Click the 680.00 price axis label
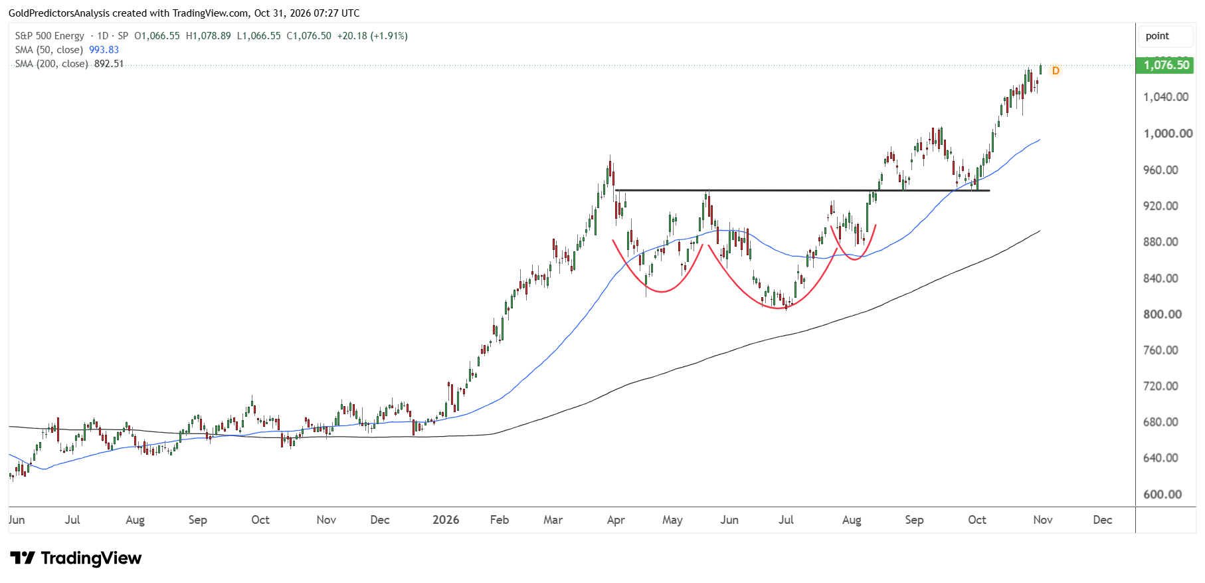Viewport: 1205px width, 583px height. [1160, 422]
